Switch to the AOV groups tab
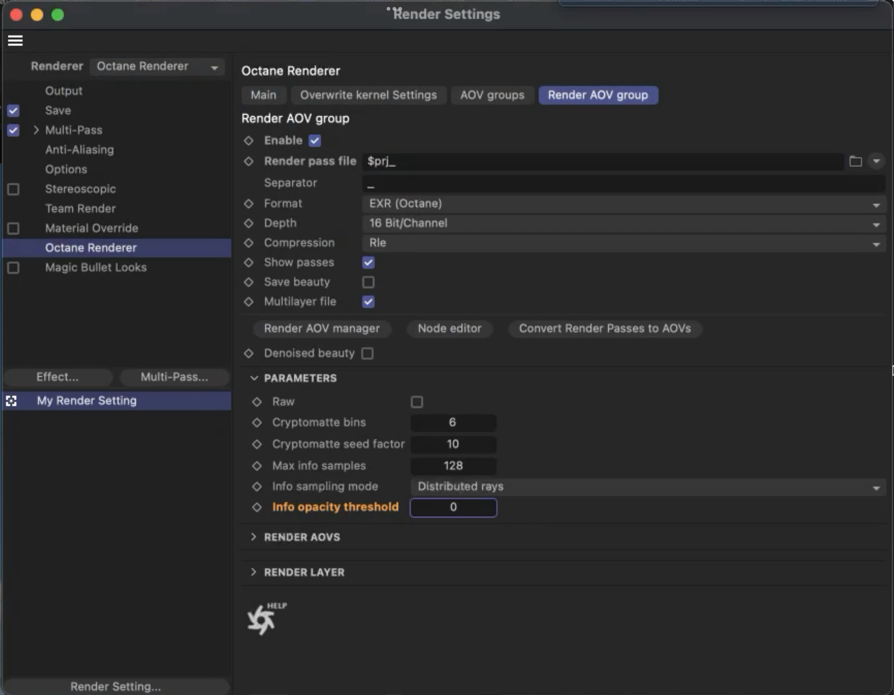This screenshot has height=695, width=894. tap(492, 95)
